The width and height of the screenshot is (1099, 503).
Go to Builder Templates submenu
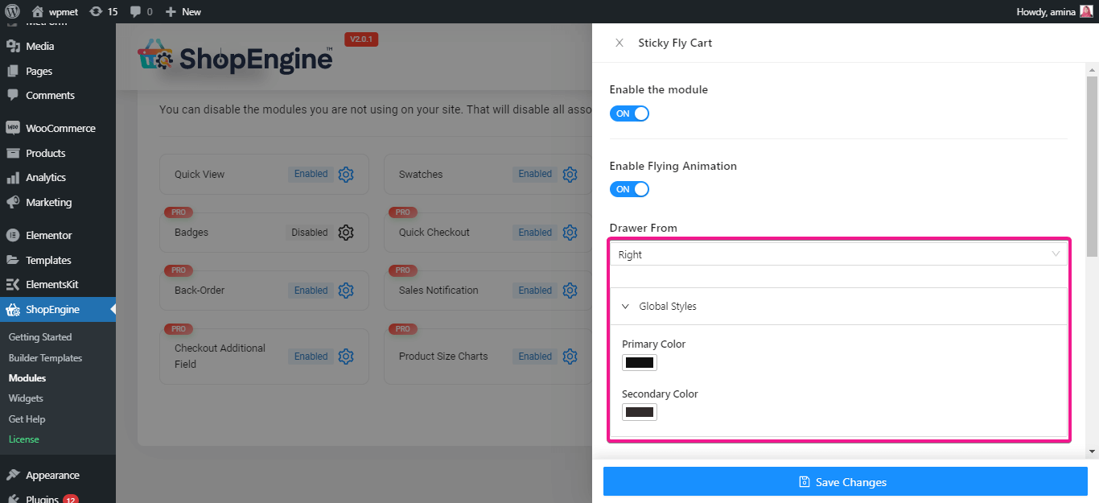[x=45, y=358]
